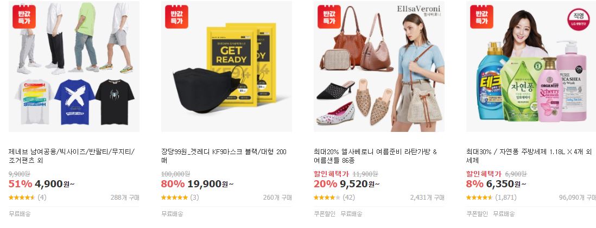
Task: Open the 제네브 clothing product image
Action: point(74,66)
